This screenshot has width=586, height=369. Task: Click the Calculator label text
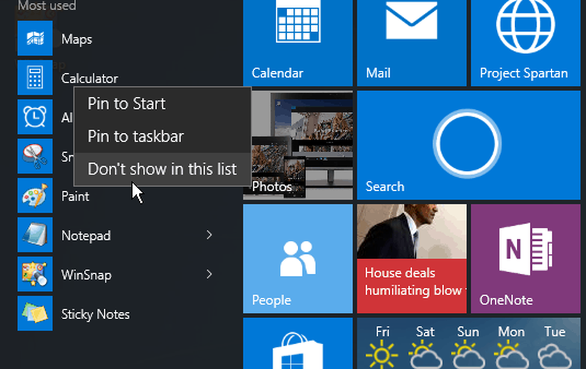pos(90,78)
